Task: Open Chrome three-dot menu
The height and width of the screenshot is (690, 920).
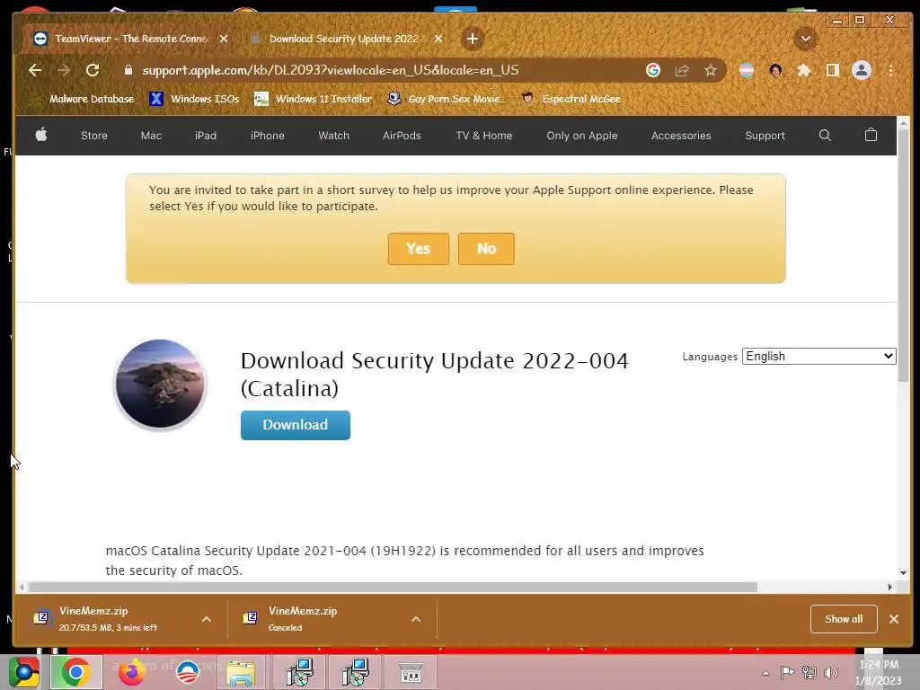Action: coord(890,70)
